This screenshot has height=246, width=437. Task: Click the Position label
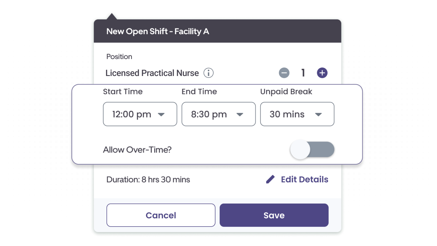tap(119, 57)
